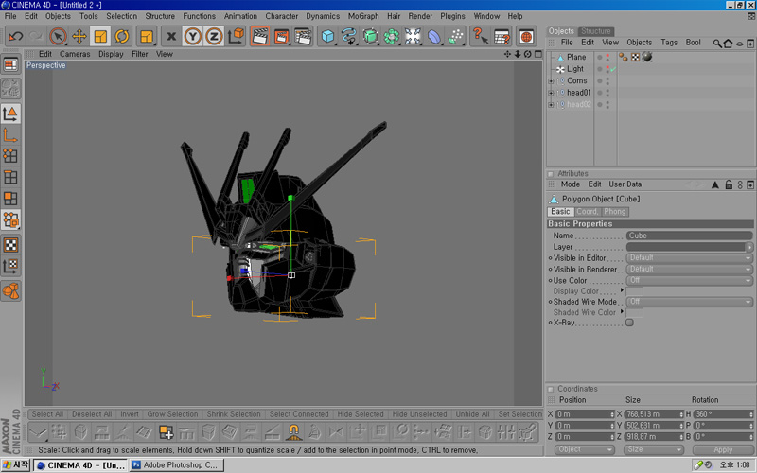Toggle Y axis lock
This screenshot has width=757, height=473.
point(193,36)
